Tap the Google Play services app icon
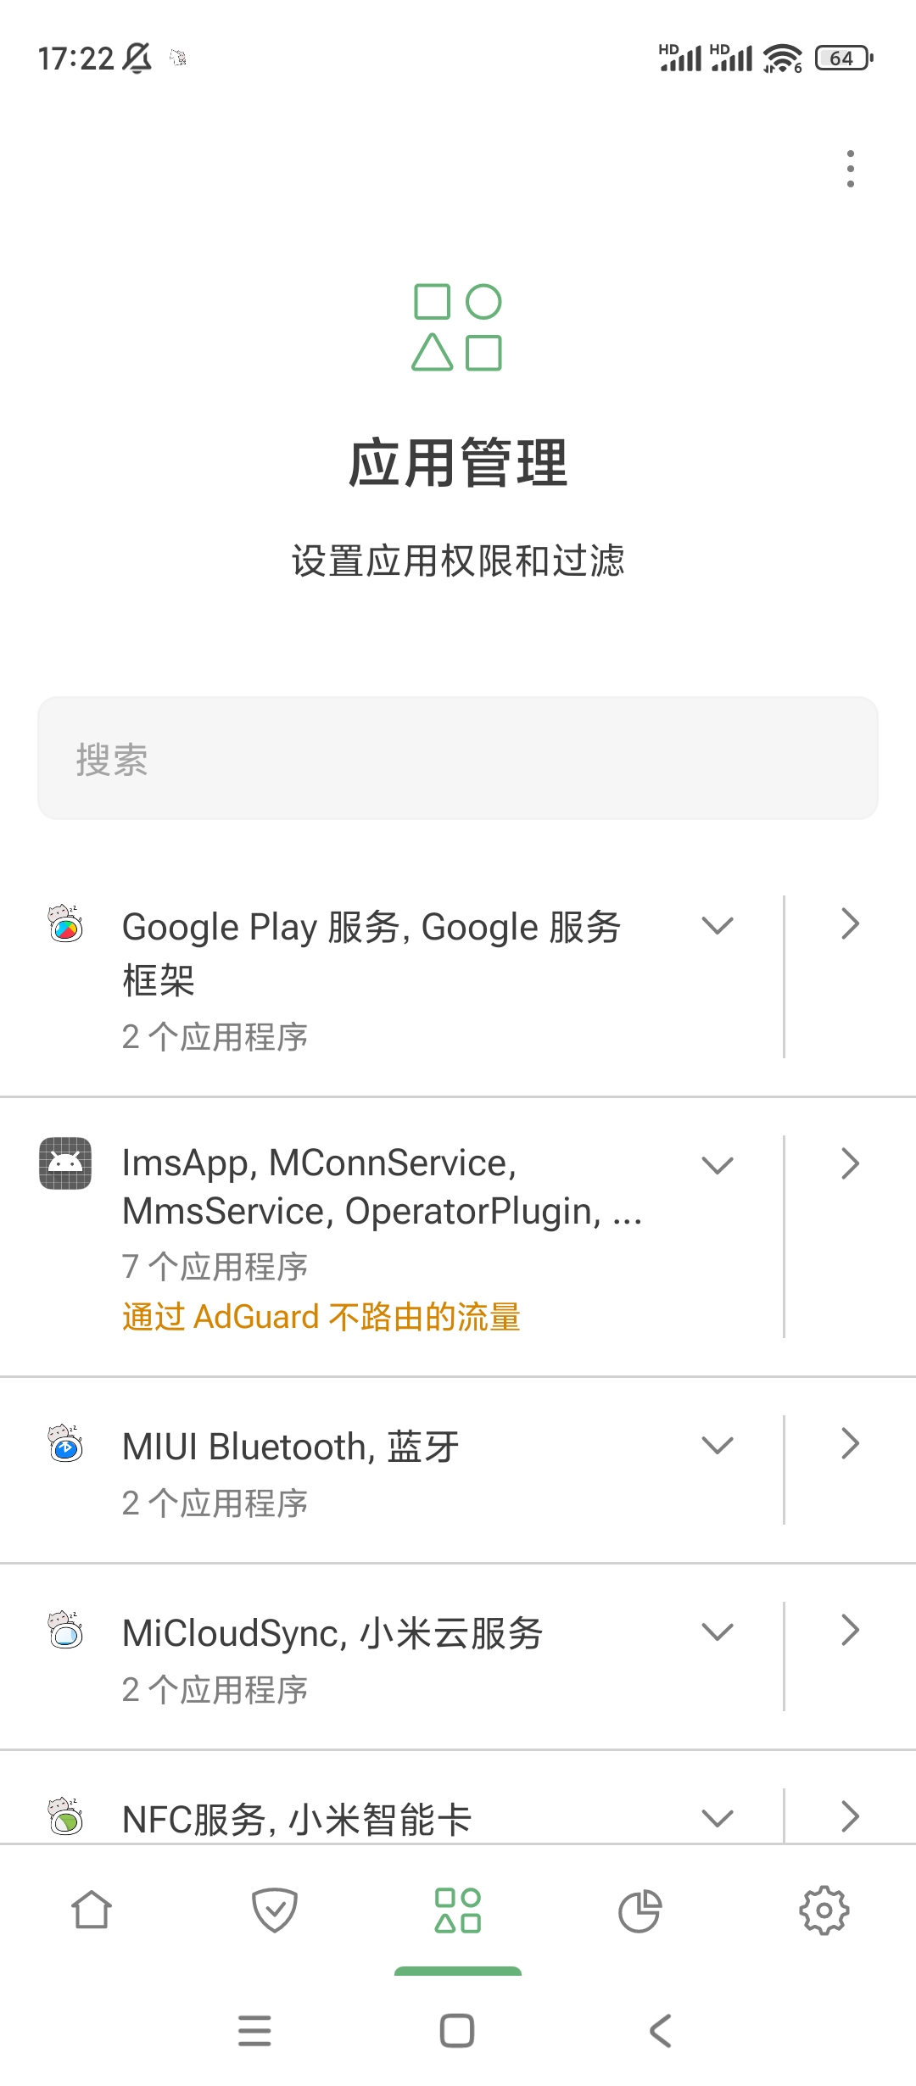Image resolution: width=916 pixels, height=2086 pixels. [x=65, y=924]
